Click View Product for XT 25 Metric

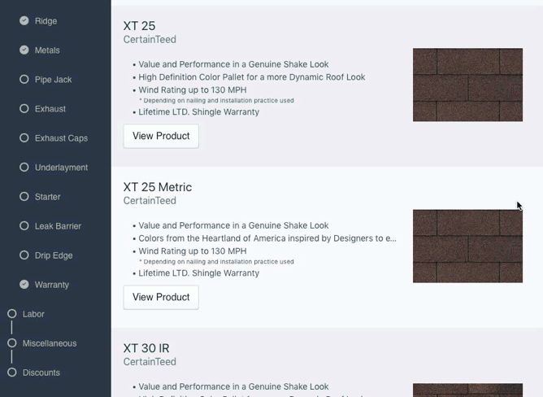pos(161,297)
